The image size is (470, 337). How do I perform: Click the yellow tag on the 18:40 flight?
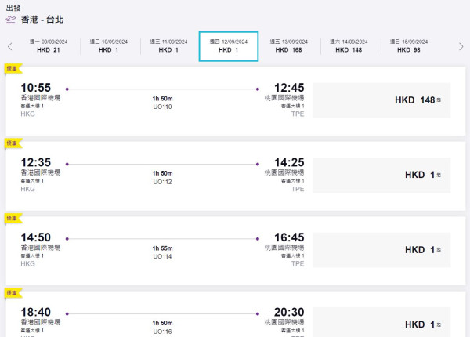pyautogui.click(x=11, y=292)
